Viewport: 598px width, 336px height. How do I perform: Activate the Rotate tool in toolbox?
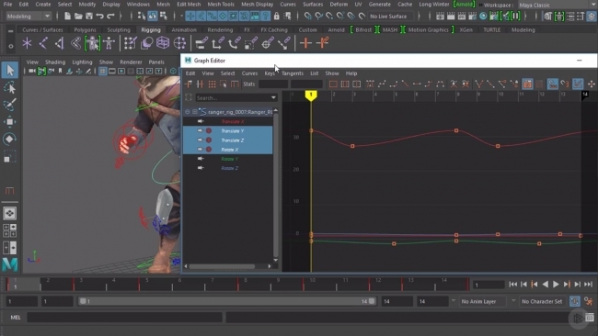click(9, 139)
